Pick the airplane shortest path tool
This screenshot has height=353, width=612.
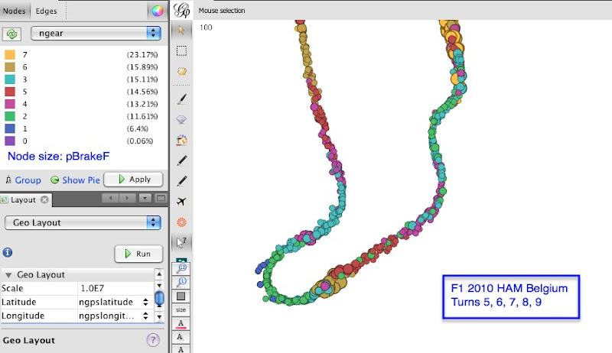(x=181, y=202)
